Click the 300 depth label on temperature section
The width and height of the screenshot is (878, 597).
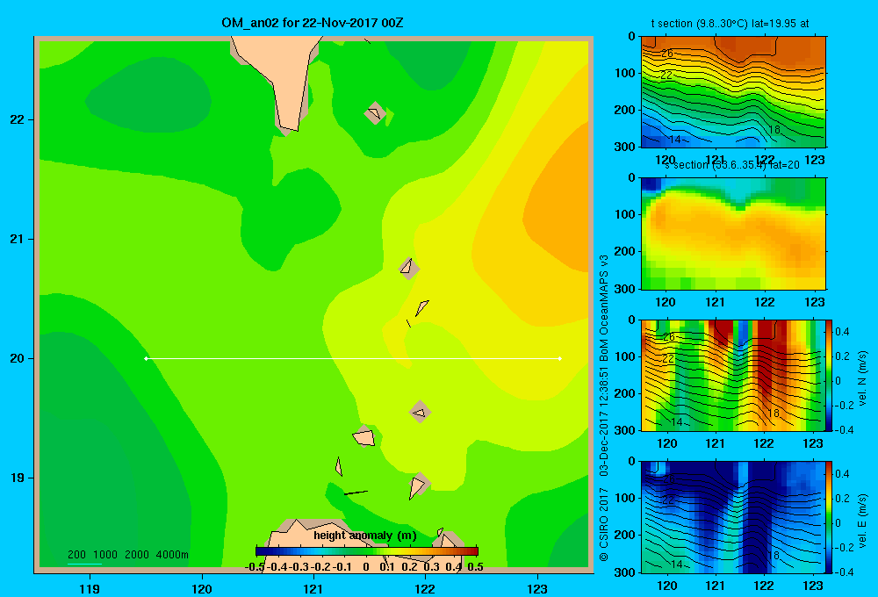pos(625,147)
